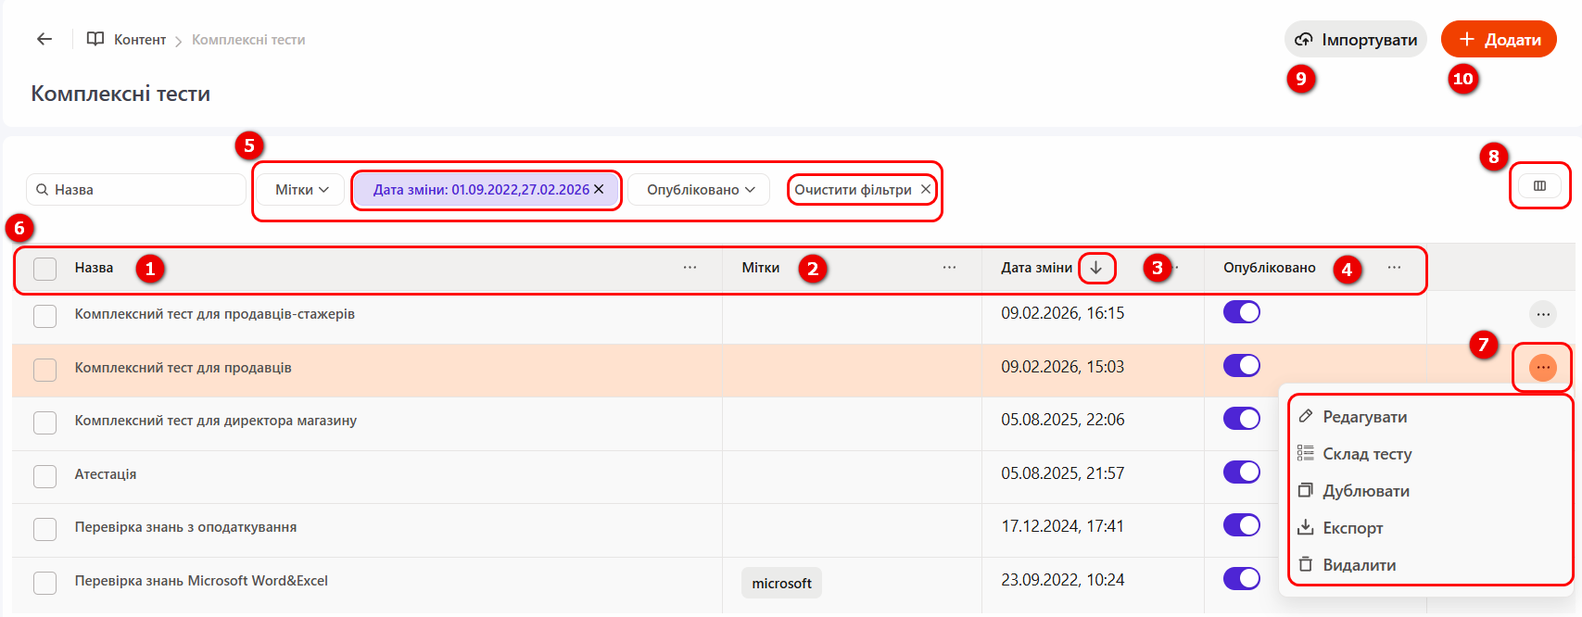This screenshot has width=1582, height=617.
Task: Click the Імпортувати button
Action: coord(1356,40)
